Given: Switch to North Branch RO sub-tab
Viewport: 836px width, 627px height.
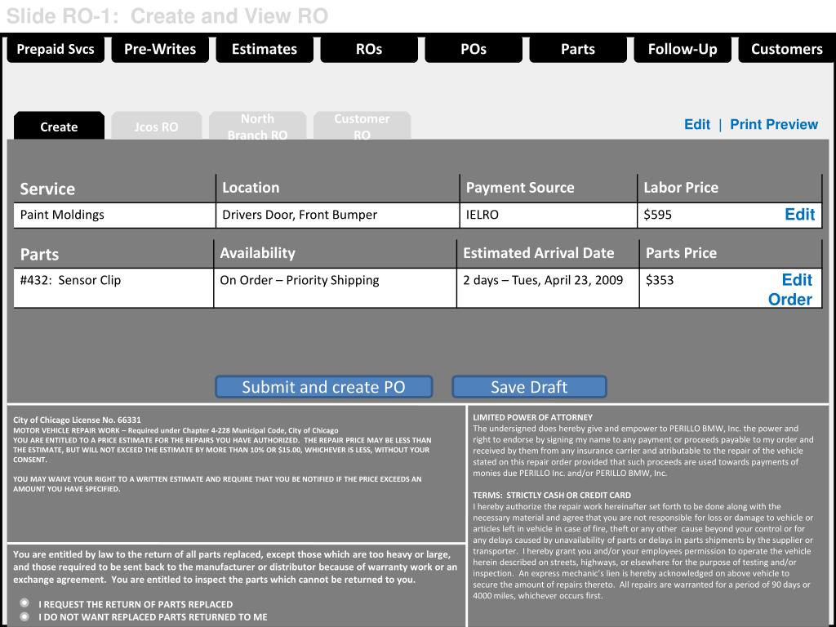Looking at the screenshot, I should pos(257,127).
